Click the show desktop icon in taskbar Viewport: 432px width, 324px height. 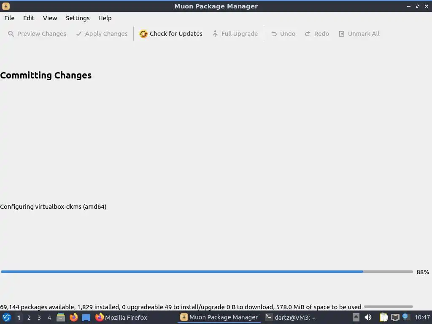86,317
